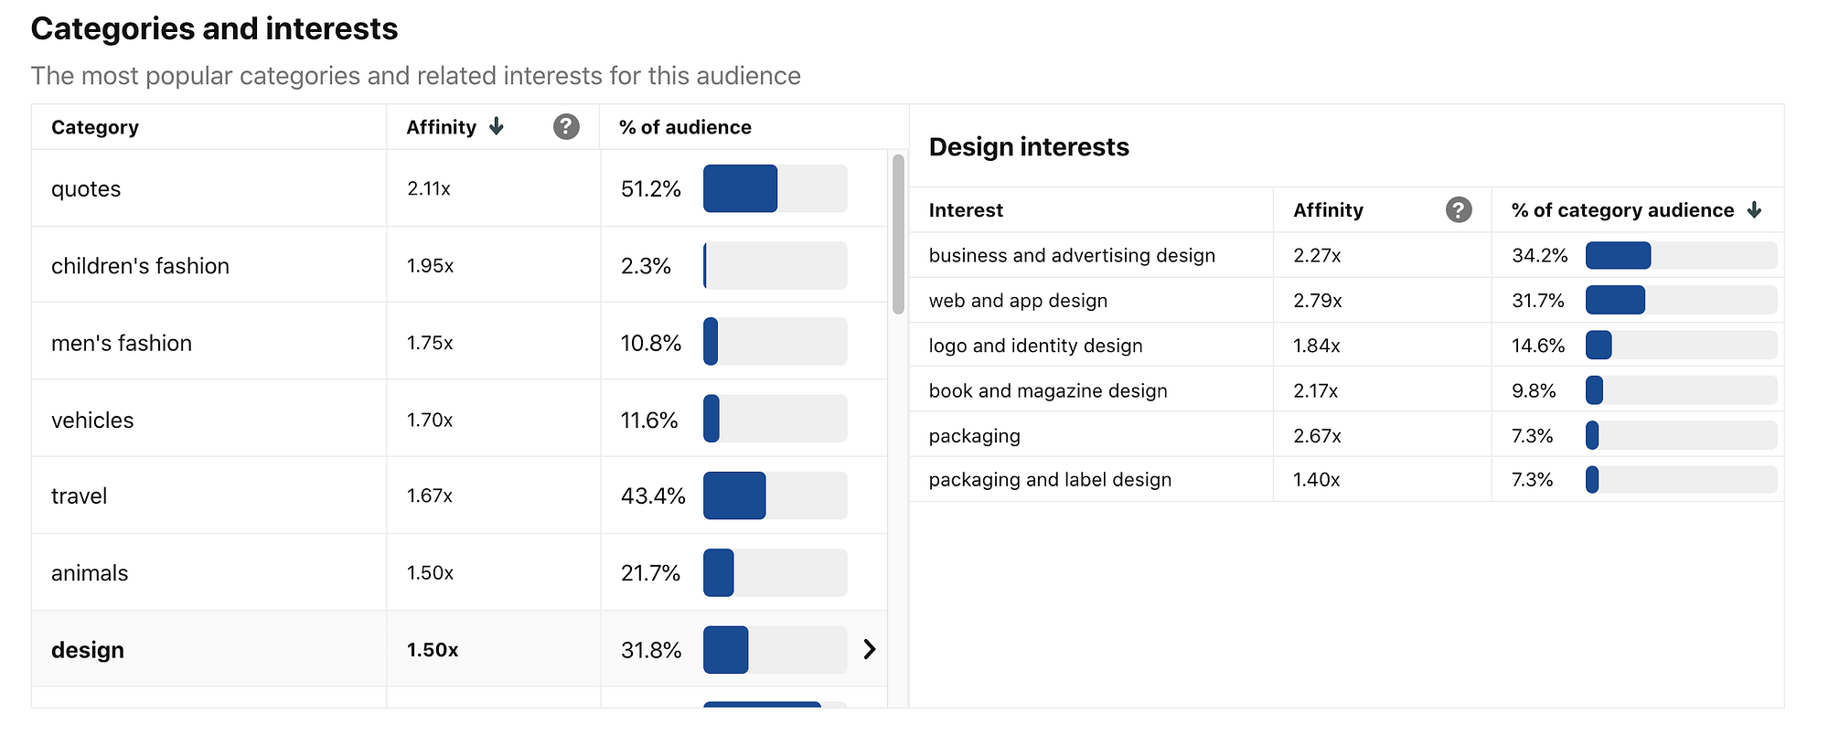
Task: Click the 1.75x affinity value
Action: tap(430, 342)
